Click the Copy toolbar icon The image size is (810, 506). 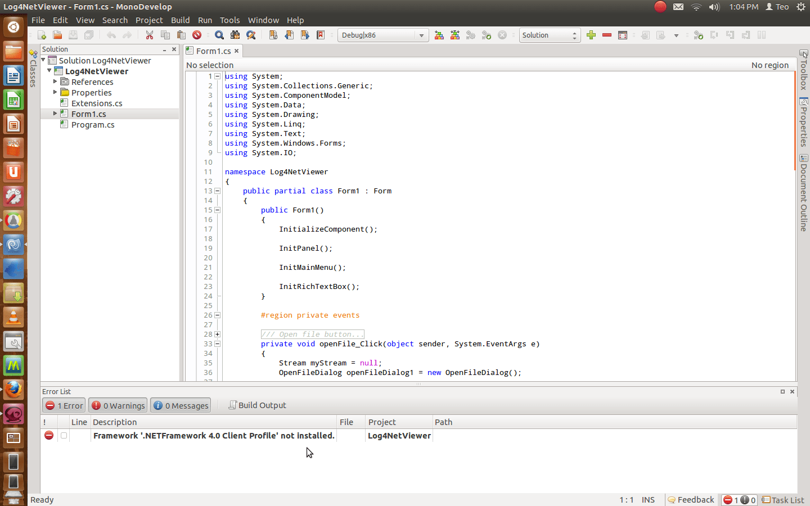click(165, 35)
